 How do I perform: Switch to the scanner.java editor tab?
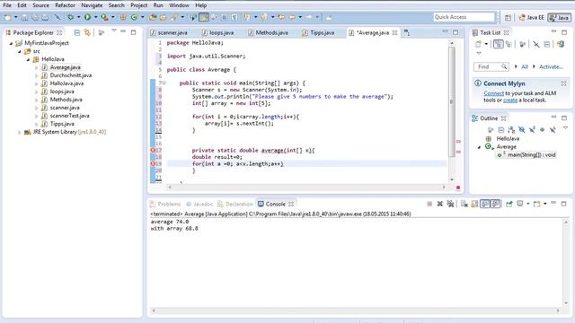169,32
